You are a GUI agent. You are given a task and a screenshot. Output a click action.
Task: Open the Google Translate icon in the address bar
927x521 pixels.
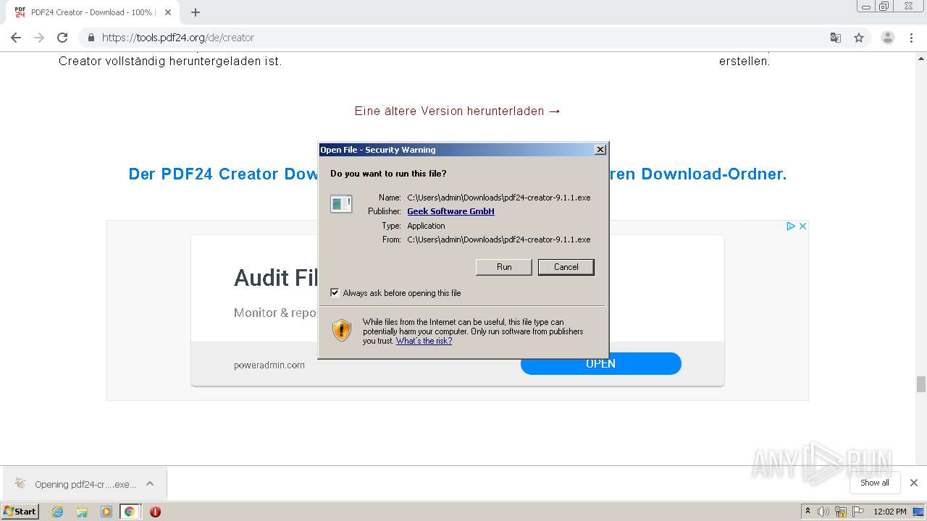[x=836, y=38]
